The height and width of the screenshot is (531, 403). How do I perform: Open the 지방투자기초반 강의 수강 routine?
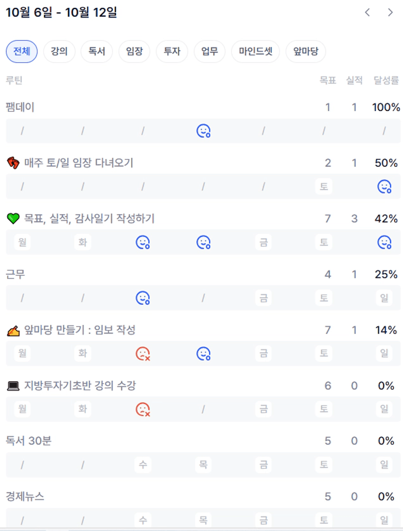coord(80,386)
